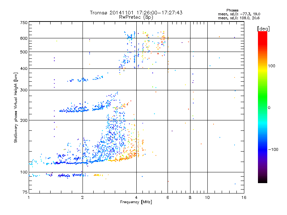Click the y-axis label '75'
Image resolution: width=287 pixels, height=215 pixels.
coord(25,192)
